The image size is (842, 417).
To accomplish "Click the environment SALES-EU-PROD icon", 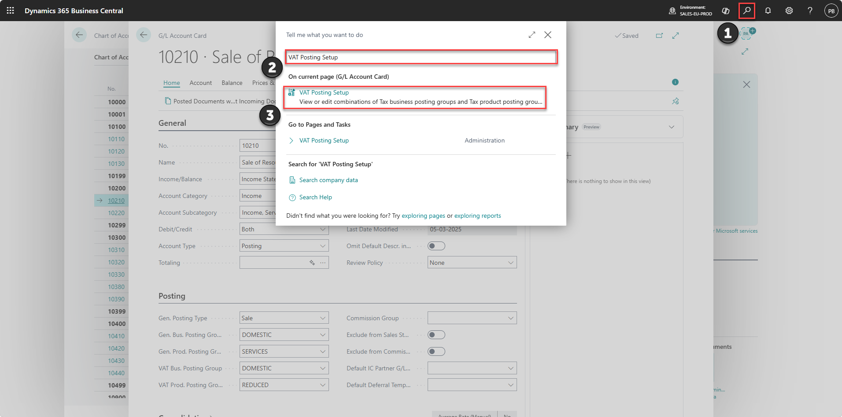I will pyautogui.click(x=672, y=11).
